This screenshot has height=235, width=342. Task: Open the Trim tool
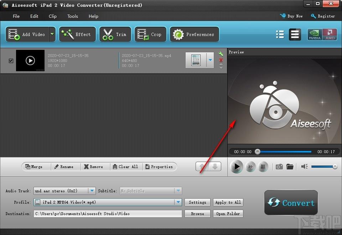tap(115, 34)
